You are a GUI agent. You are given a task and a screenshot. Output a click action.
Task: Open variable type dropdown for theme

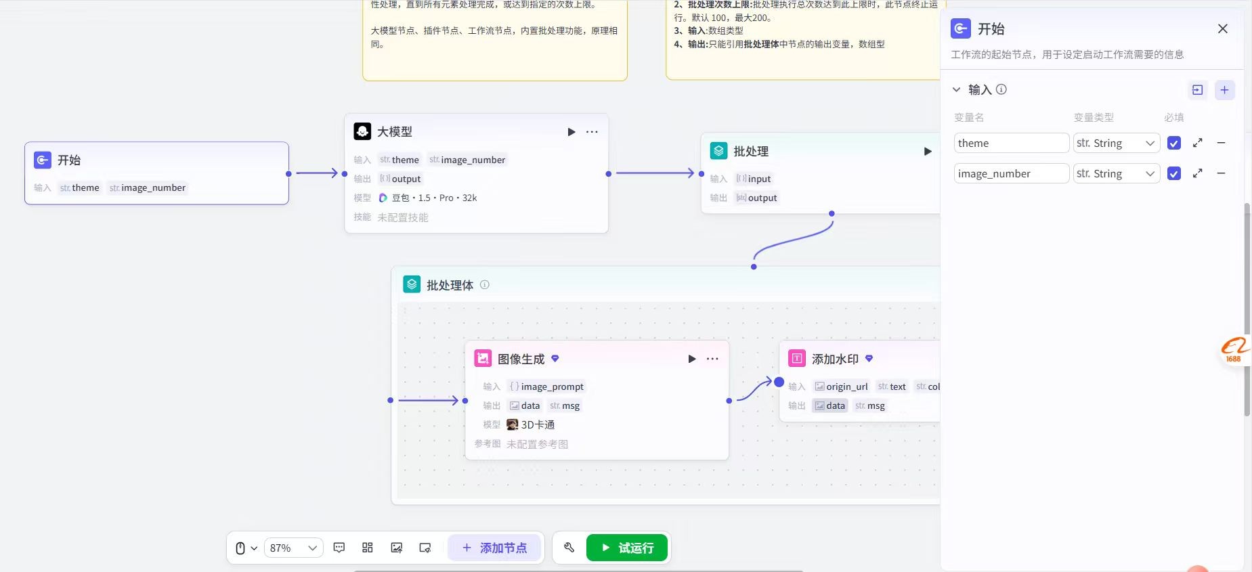click(x=1116, y=143)
